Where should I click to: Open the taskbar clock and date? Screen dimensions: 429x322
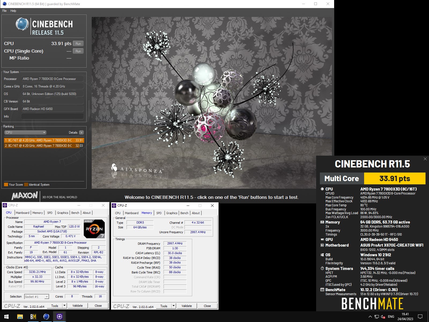click(405, 317)
